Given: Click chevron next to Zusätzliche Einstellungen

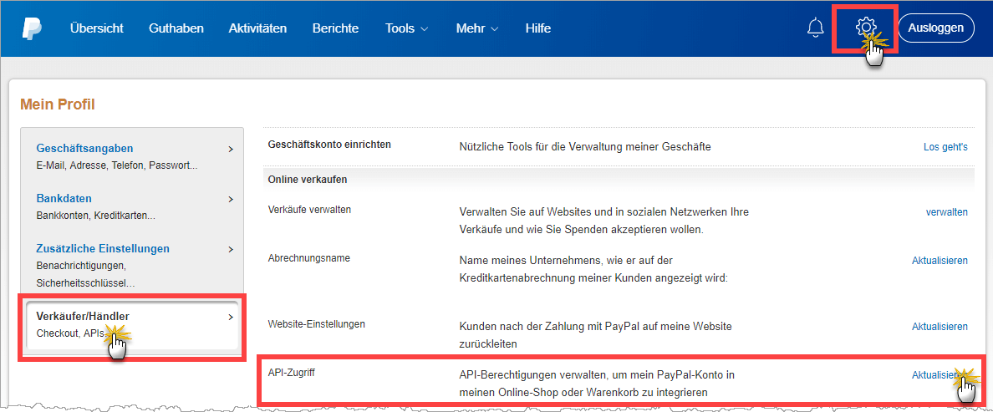Looking at the screenshot, I should [231, 249].
